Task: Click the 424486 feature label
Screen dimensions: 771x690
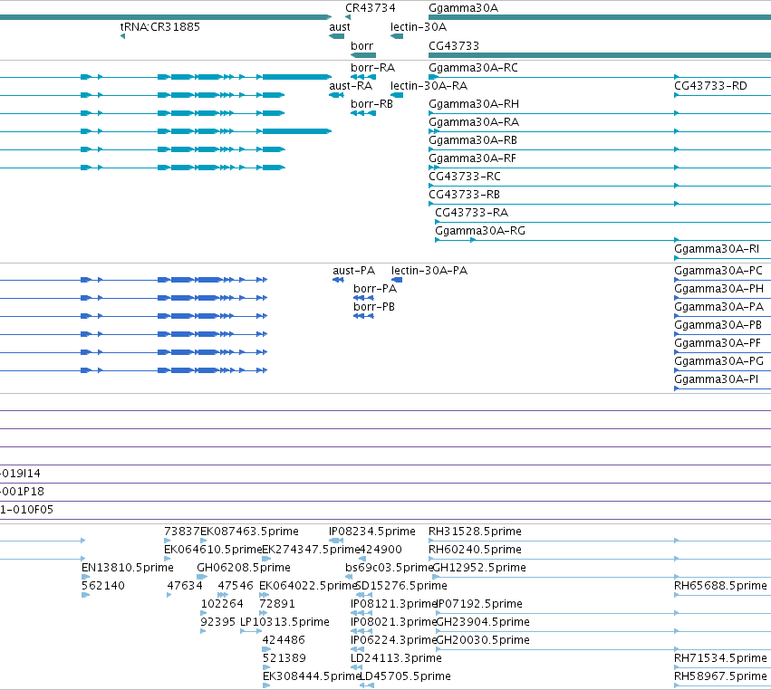Action: [284, 640]
